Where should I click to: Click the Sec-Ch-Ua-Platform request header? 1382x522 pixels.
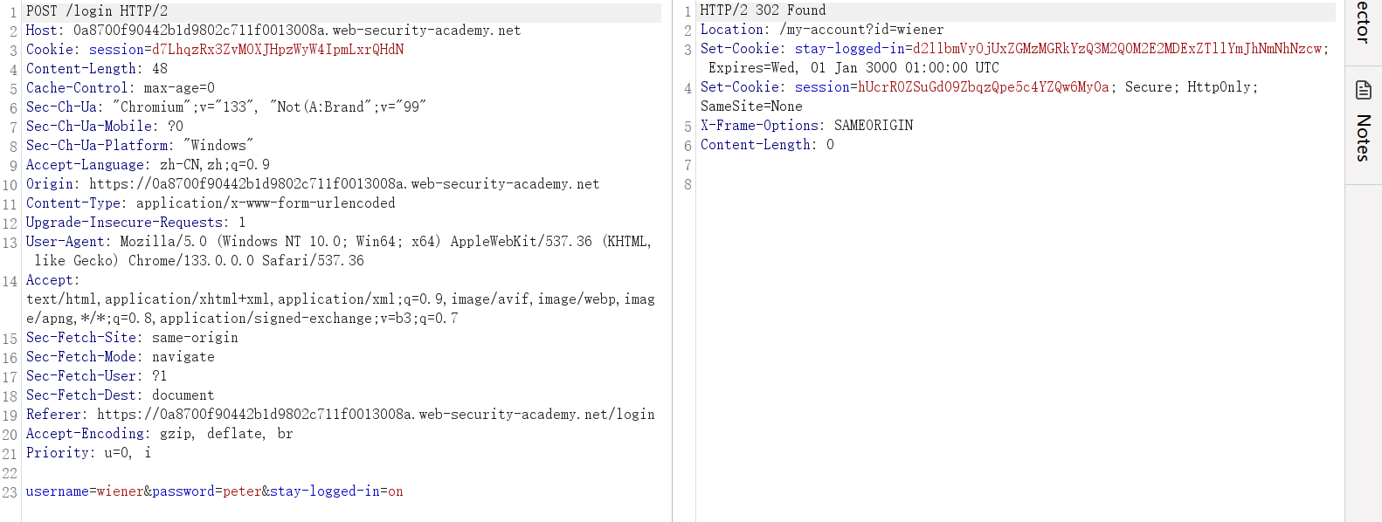tap(98, 145)
